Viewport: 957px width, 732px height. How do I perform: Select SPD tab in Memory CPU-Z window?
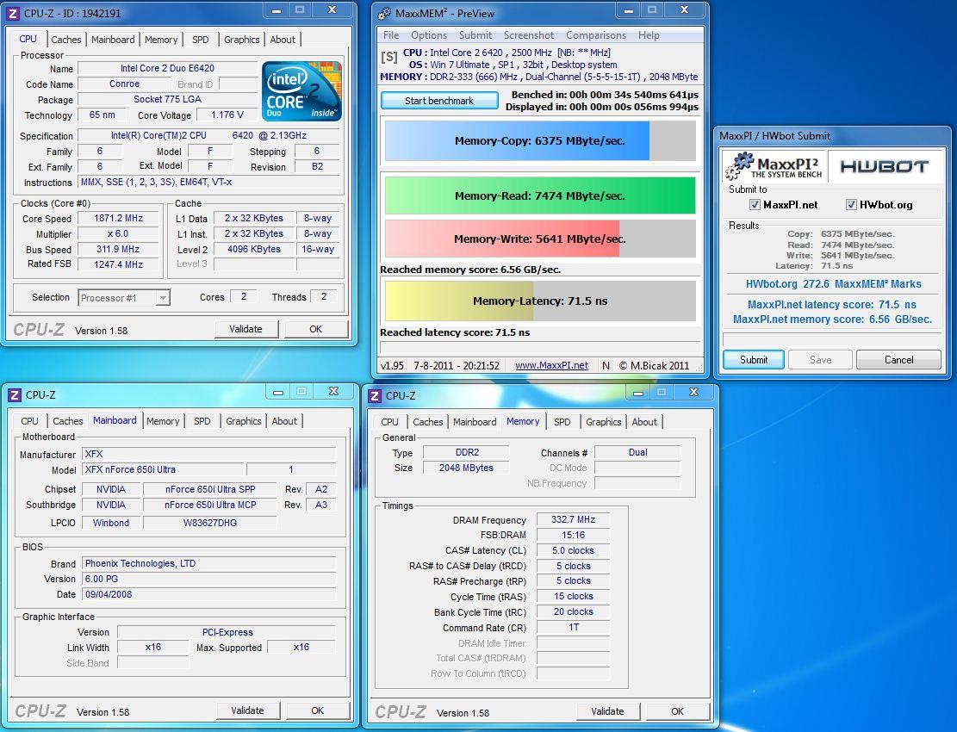pyautogui.click(x=562, y=422)
